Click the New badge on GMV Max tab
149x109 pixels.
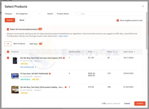[x=41, y=44]
